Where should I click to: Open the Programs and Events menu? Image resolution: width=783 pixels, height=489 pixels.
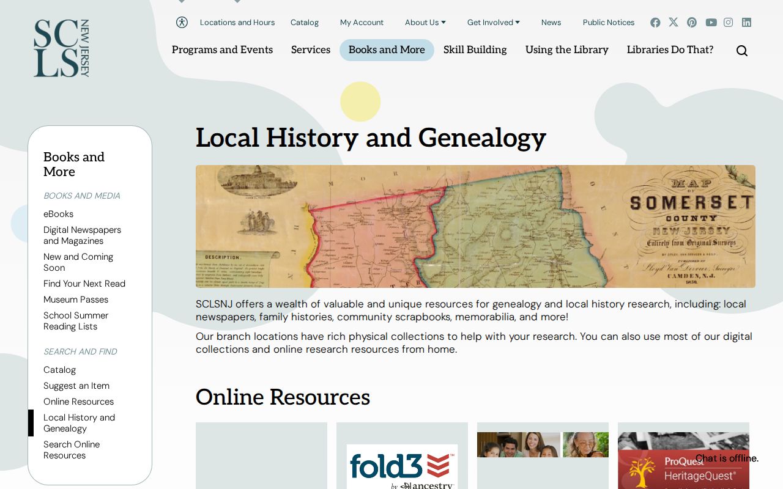tap(222, 50)
